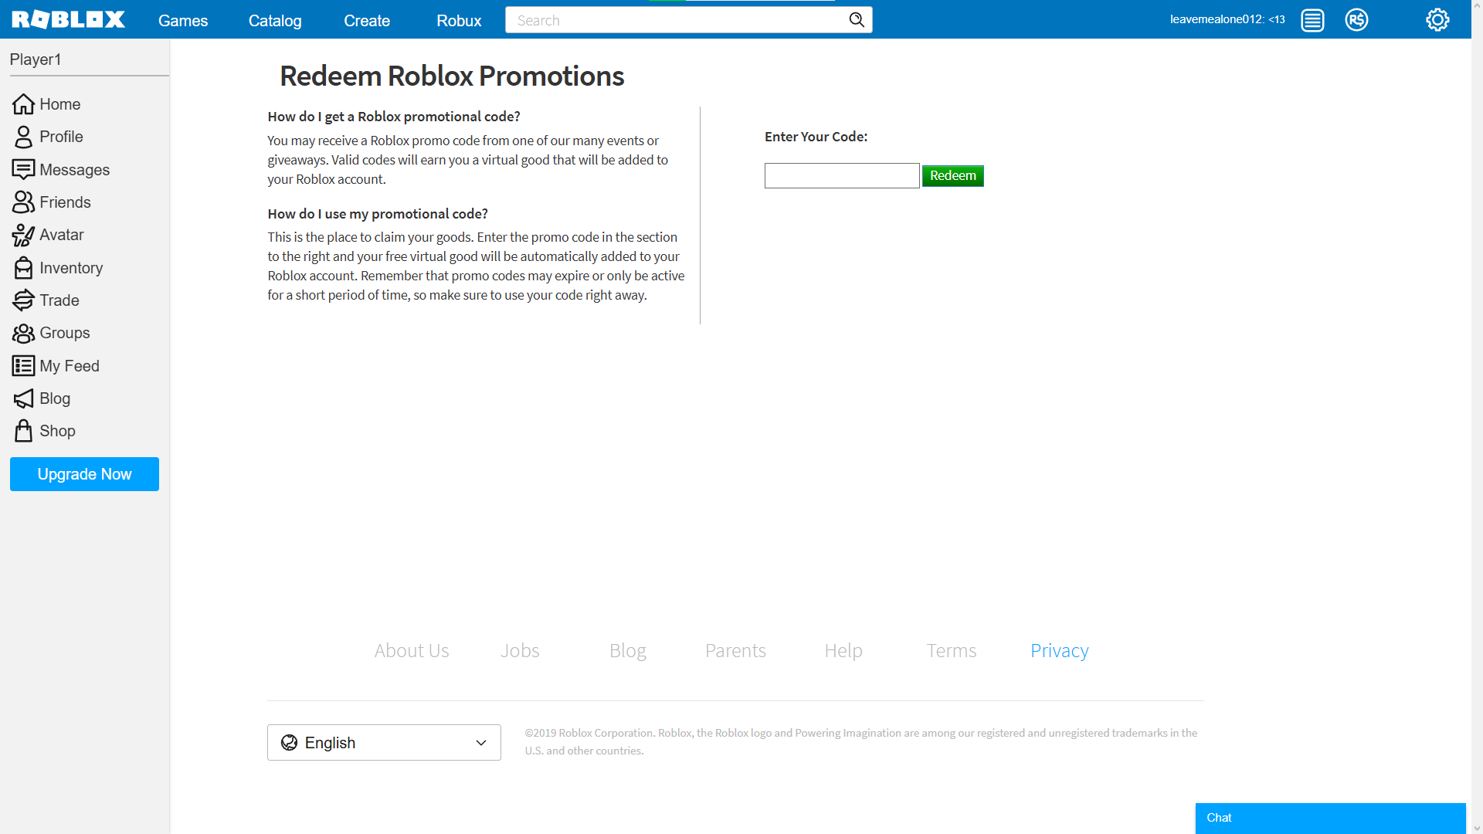Click the Profile person icon

[23, 137]
